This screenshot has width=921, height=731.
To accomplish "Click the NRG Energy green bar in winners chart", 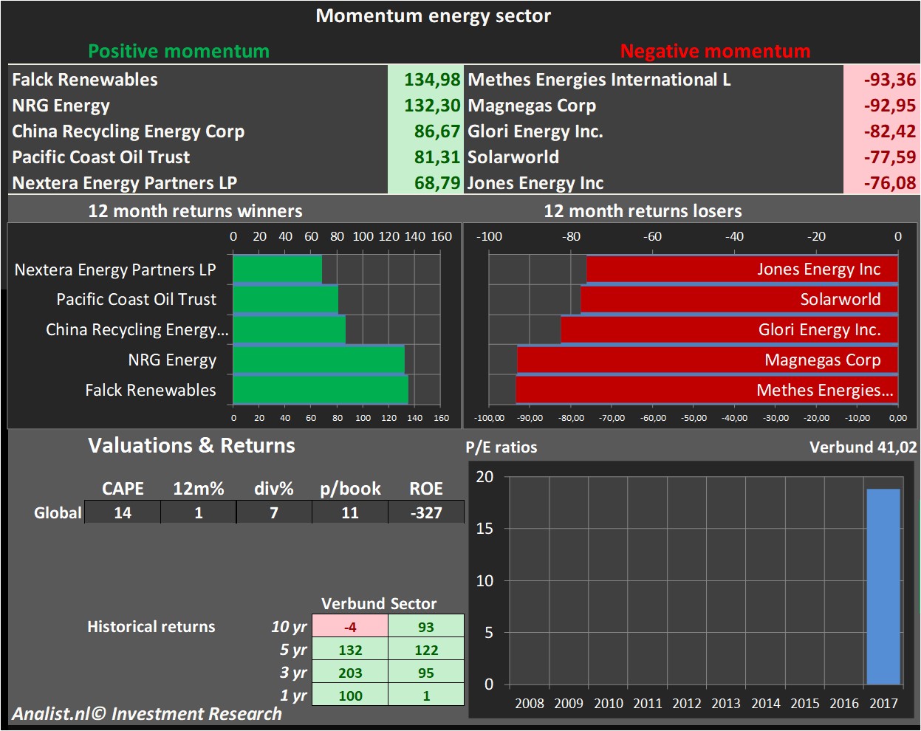I will pos(318,360).
